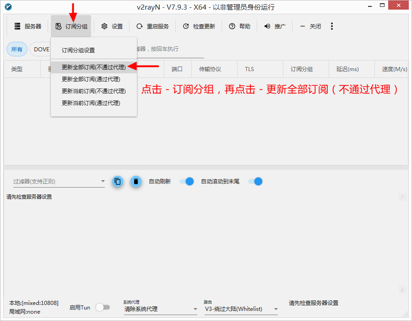
Task: Toggle the 自动刷新 switch
Action: pyautogui.click(x=187, y=182)
